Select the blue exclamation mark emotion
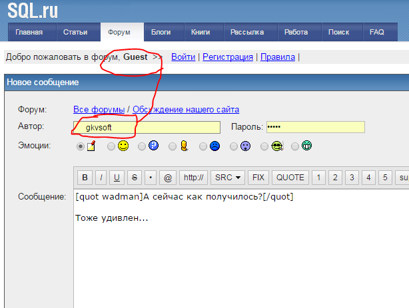This screenshot has height=308, width=409. (153, 146)
